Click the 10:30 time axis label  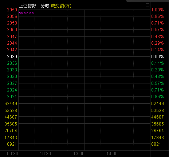click(x=45, y=154)
